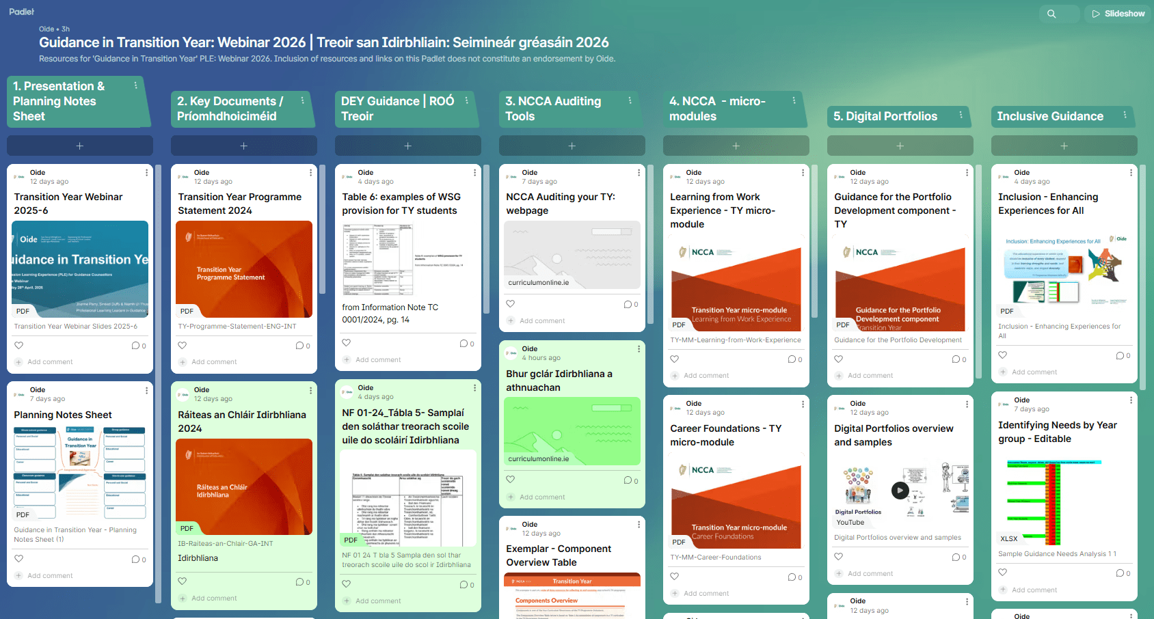Open Sample Guidance Needs Analysis XLSX thumbnail
Image resolution: width=1154 pixels, height=619 pixels.
point(1064,497)
